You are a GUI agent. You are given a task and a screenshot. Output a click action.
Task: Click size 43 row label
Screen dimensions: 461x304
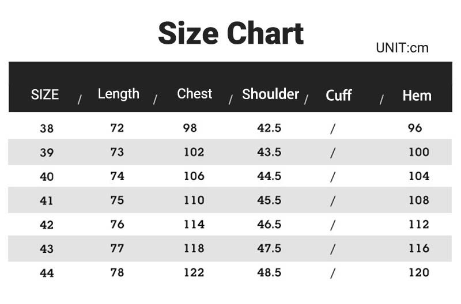tap(47, 249)
